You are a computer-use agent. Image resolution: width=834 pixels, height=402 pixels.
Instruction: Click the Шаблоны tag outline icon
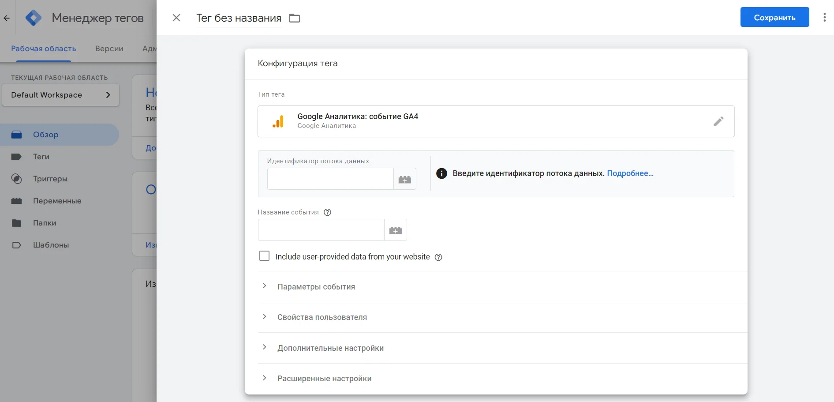point(16,245)
